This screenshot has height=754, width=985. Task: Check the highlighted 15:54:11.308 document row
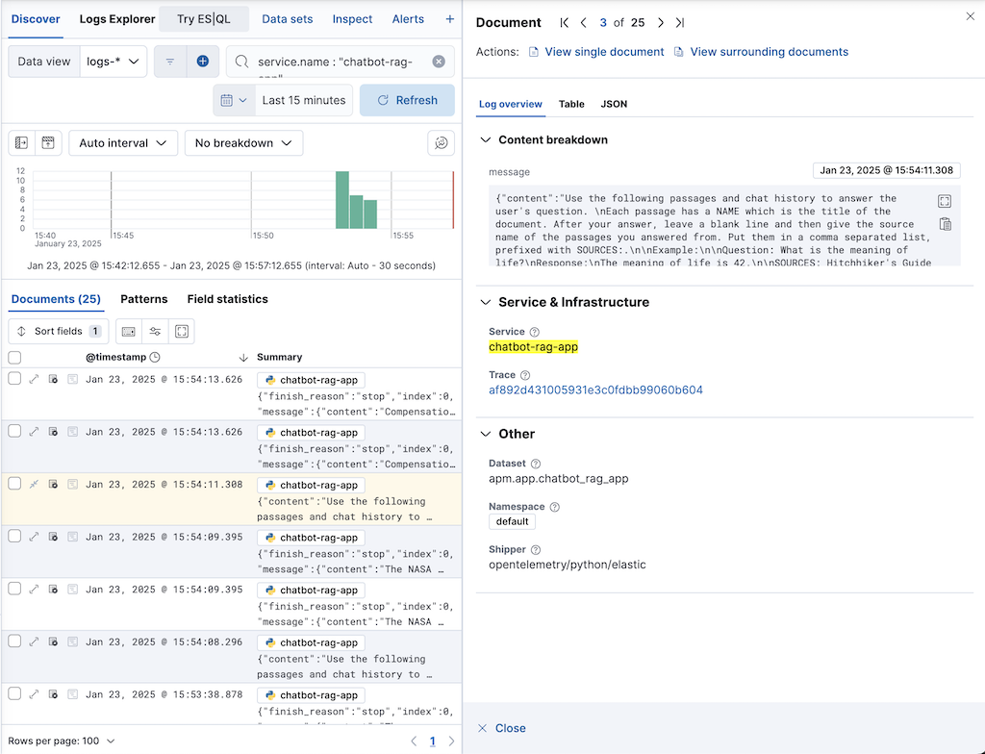click(x=14, y=485)
